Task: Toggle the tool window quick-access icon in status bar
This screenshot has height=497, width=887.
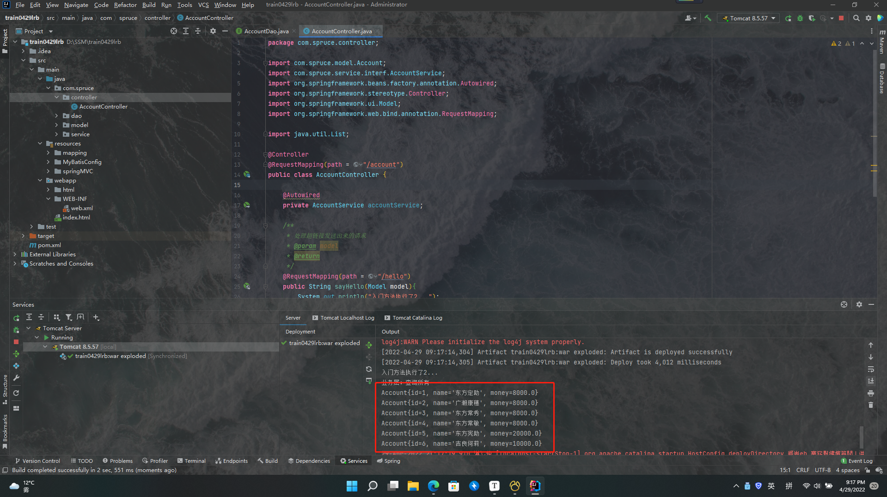Action: click(x=5, y=470)
